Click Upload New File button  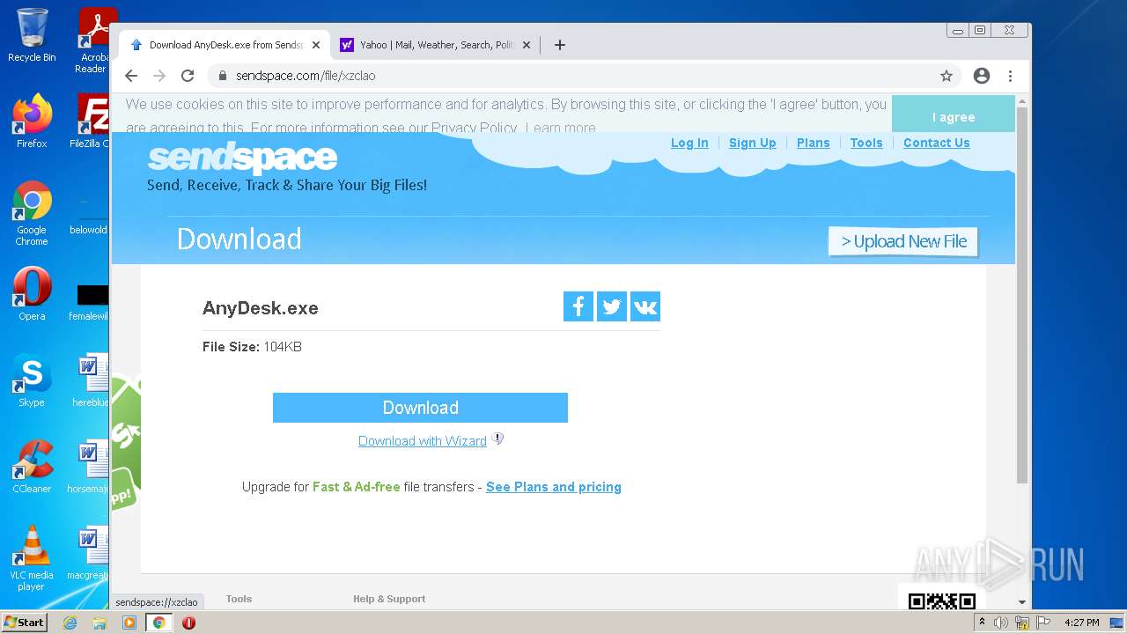pyautogui.click(x=903, y=241)
